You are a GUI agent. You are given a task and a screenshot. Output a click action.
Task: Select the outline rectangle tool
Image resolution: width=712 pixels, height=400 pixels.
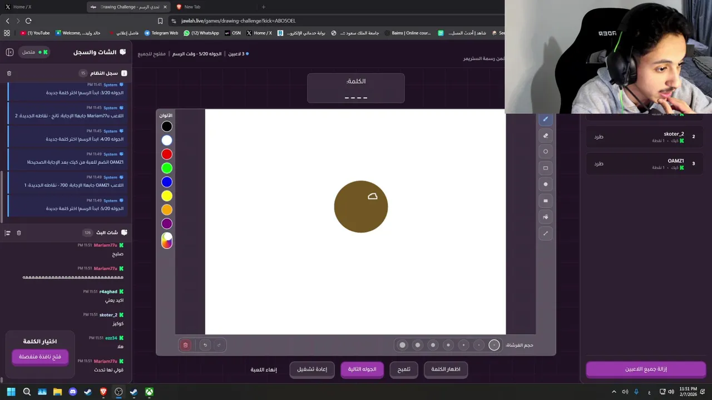click(546, 168)
